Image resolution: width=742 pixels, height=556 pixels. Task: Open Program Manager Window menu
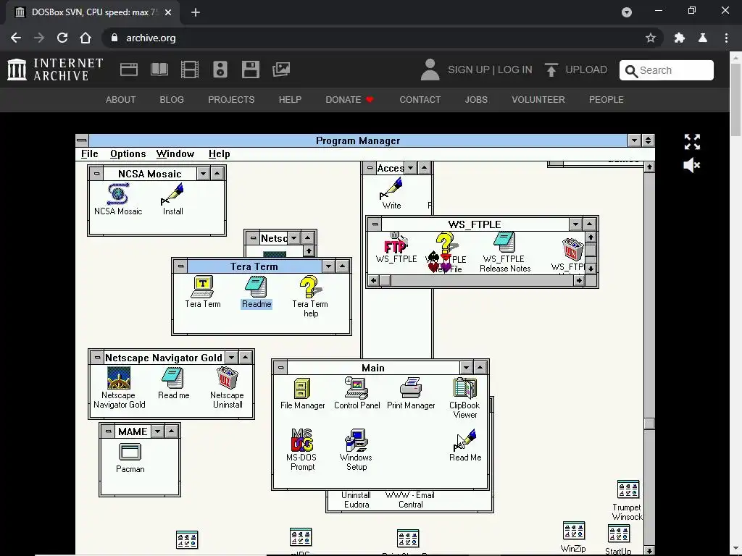pyautogui.click(x=175, y=153)
